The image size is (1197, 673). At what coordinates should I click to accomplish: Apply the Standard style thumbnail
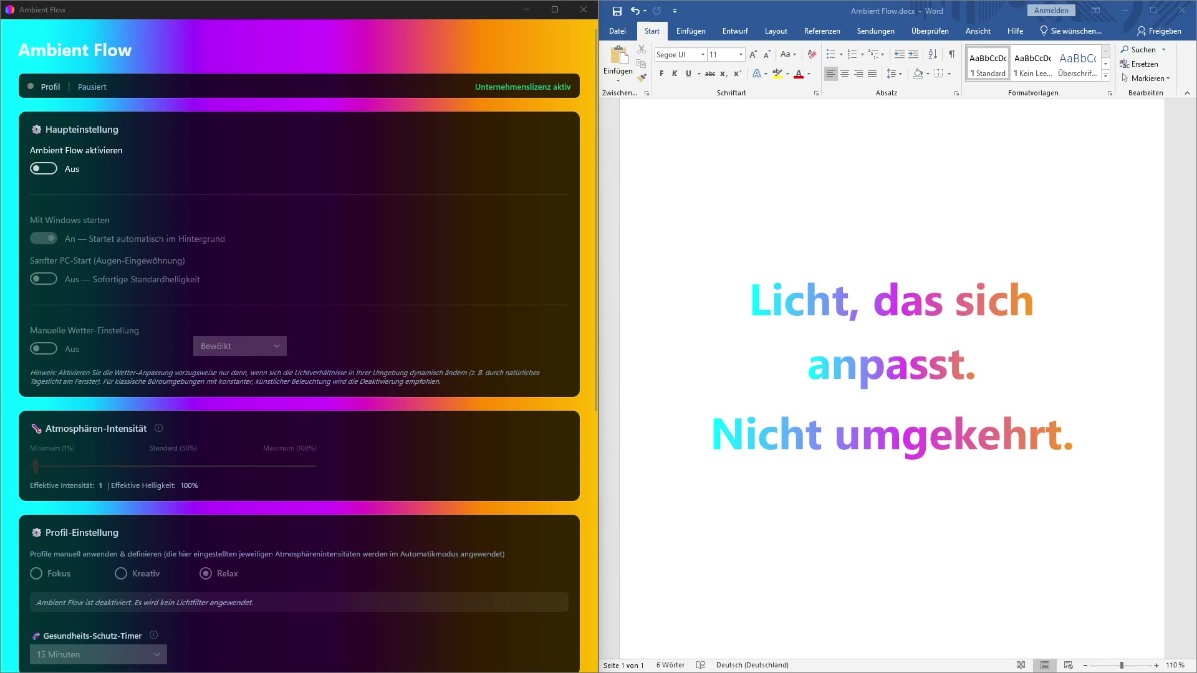tap(988, 64)
